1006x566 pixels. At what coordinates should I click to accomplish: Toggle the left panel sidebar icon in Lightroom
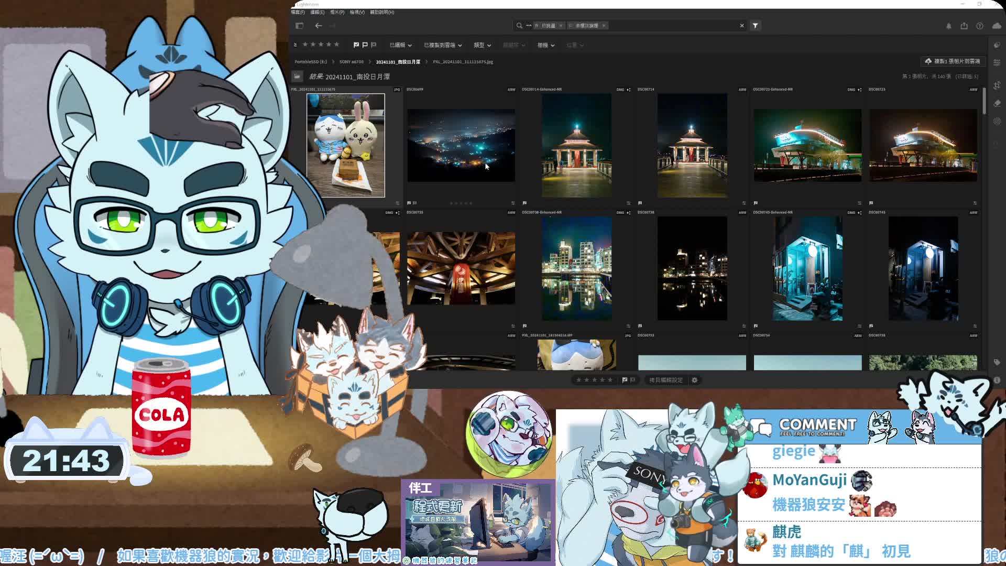coord(299,26)
